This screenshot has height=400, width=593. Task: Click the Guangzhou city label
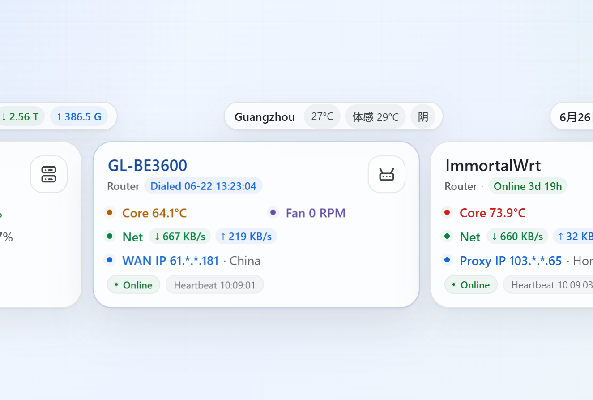265,117
